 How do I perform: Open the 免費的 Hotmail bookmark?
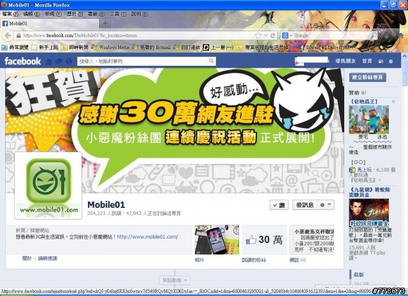tap(151, 47)
